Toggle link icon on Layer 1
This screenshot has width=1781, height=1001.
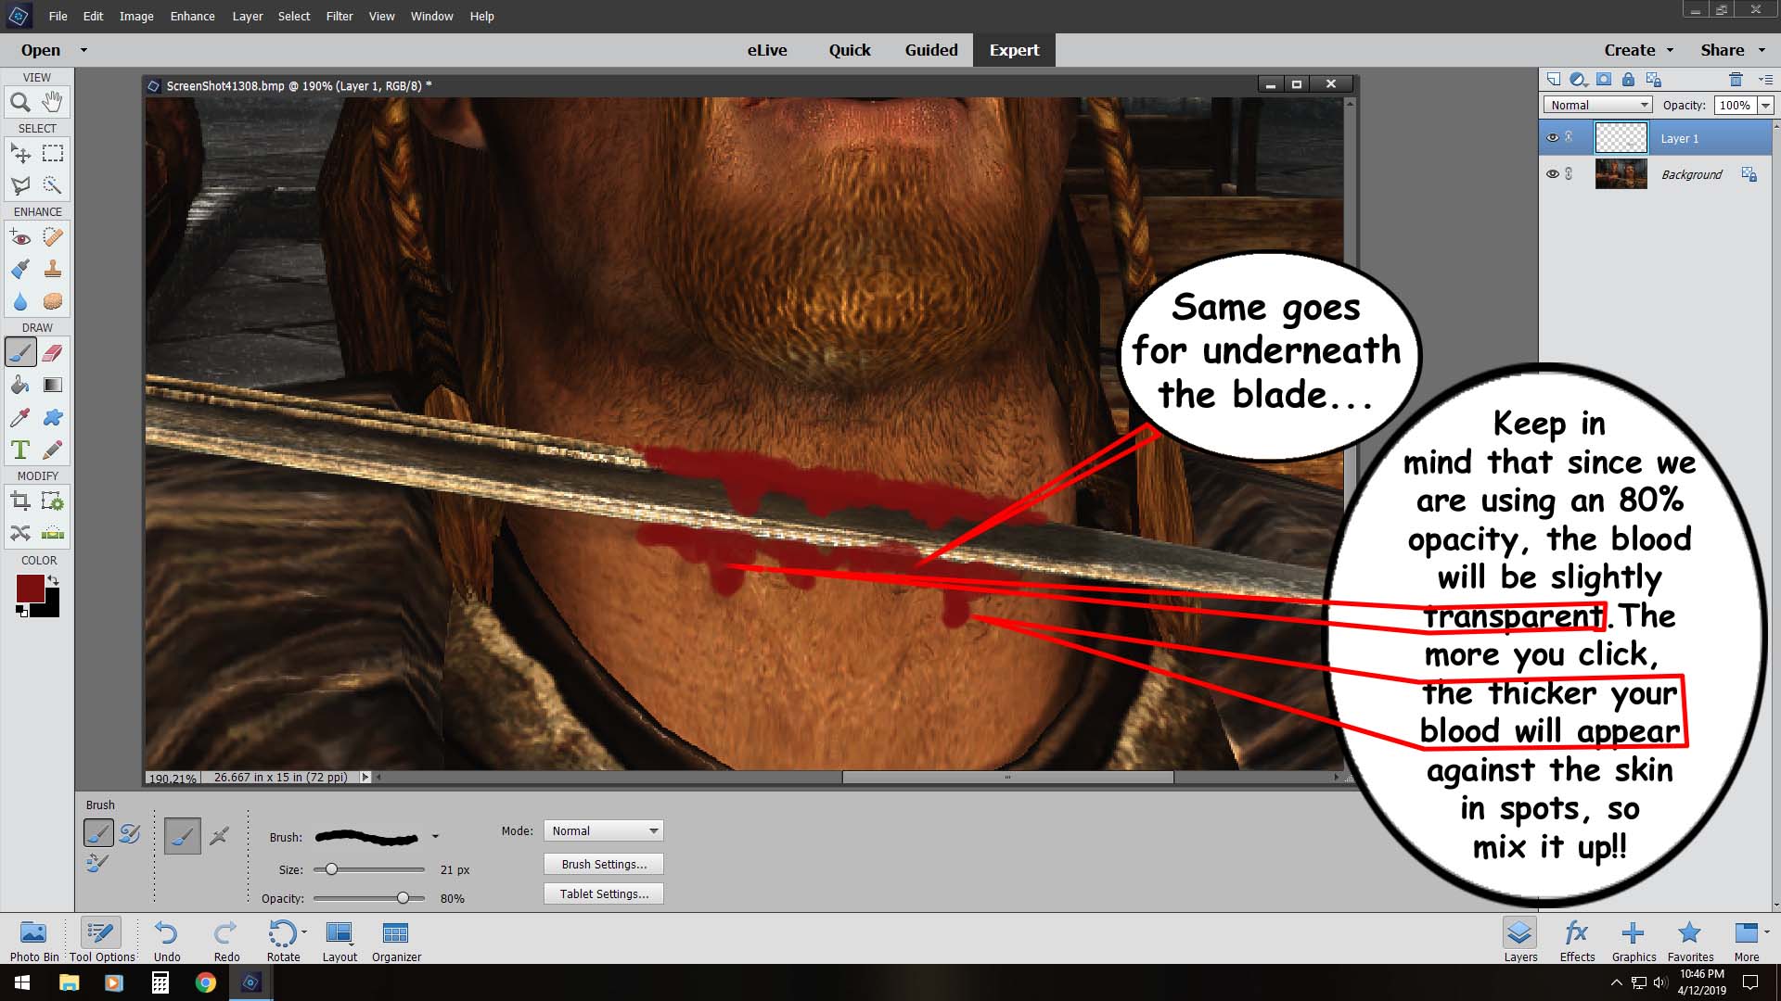pyautogui.click(x=1569, y=137)
